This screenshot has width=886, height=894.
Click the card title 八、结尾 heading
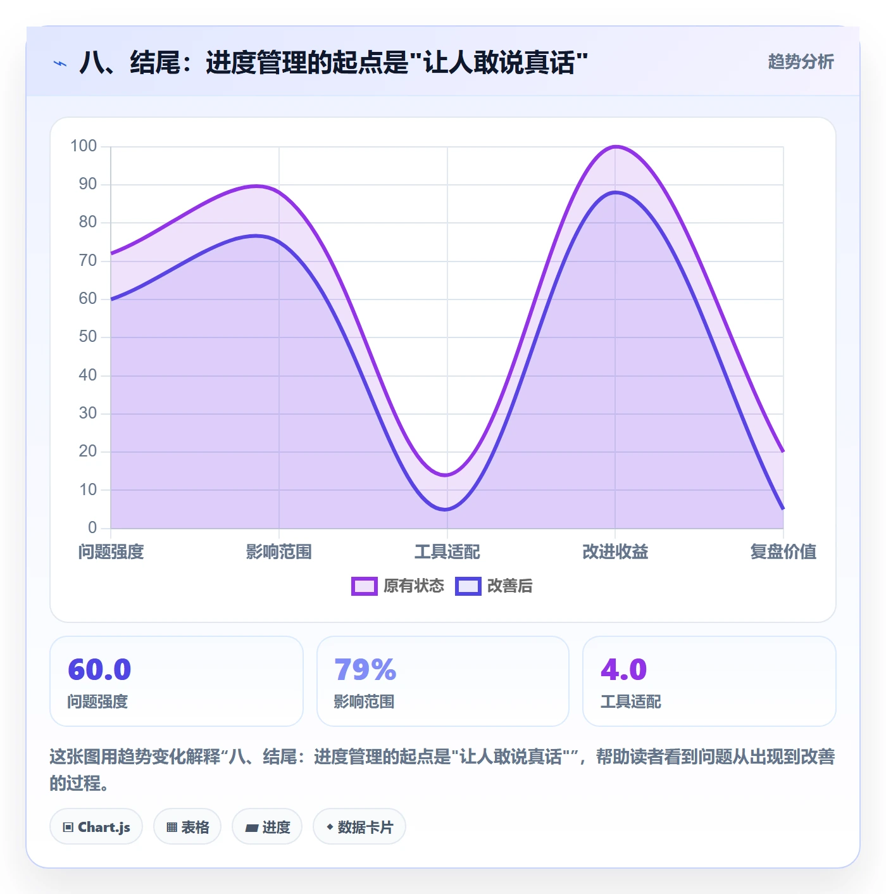334,63
